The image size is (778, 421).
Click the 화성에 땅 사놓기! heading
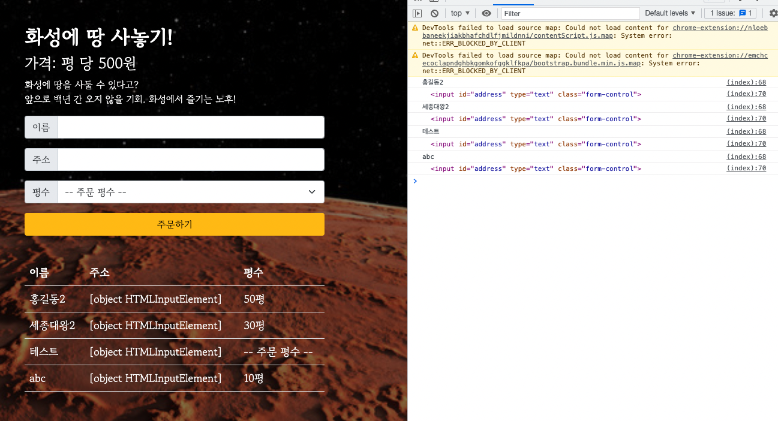[98, 38]
